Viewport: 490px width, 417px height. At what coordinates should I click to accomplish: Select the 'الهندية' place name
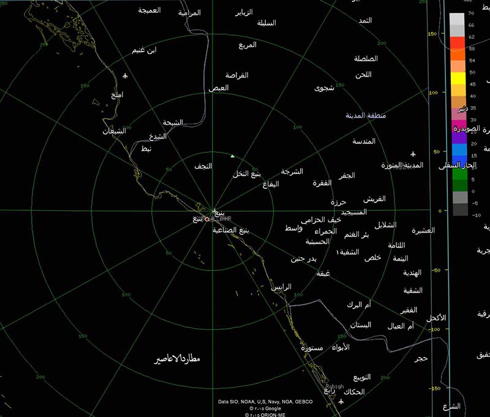412,273
